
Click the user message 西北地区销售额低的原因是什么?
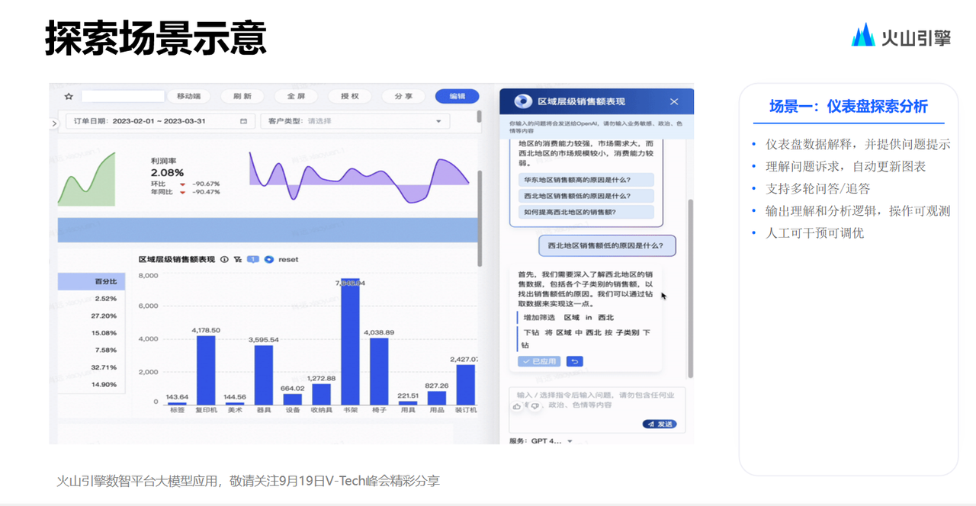(x=607, y=246)
